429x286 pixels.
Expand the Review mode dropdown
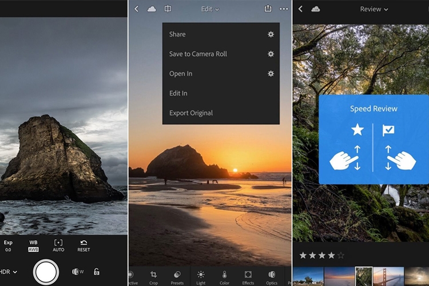click(x=374, y=9)
